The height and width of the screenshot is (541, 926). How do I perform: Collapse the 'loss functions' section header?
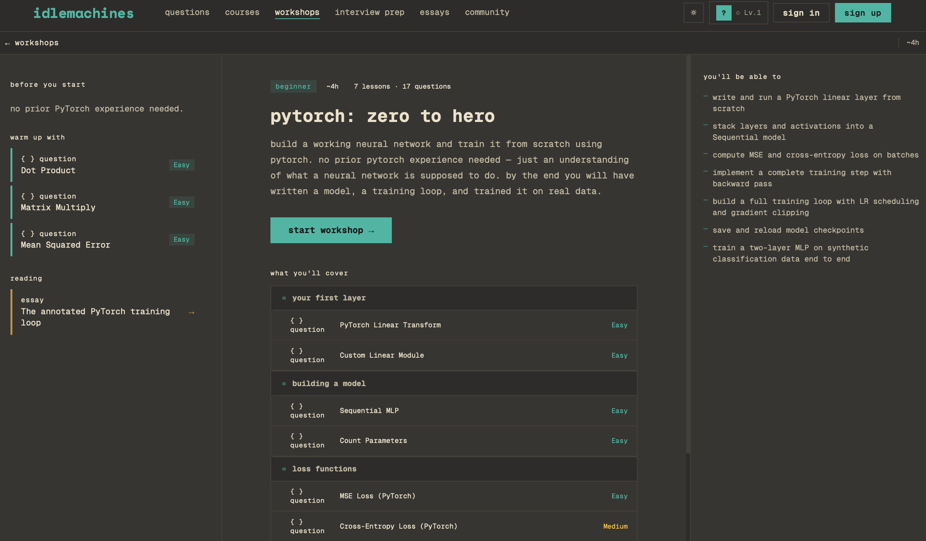coord(454,469)
